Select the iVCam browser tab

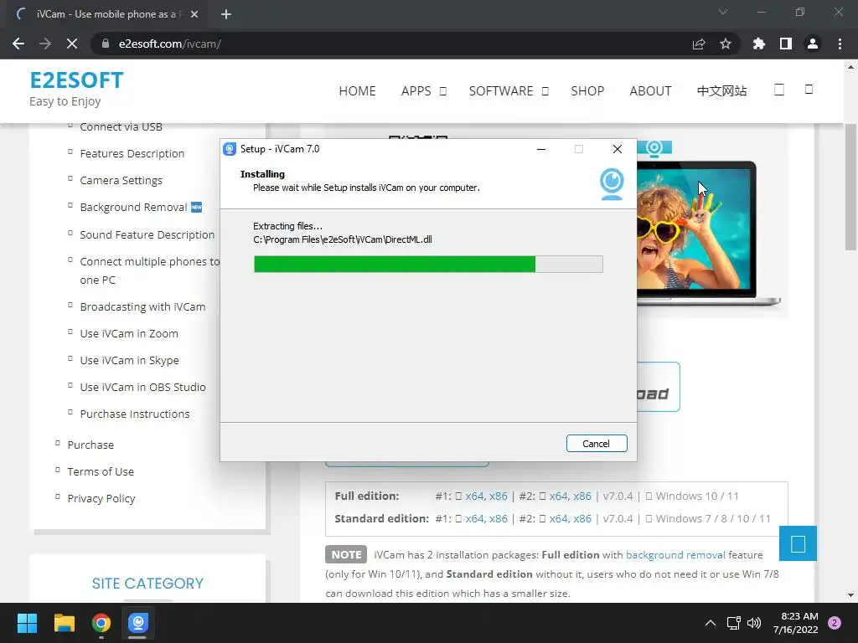106,14
